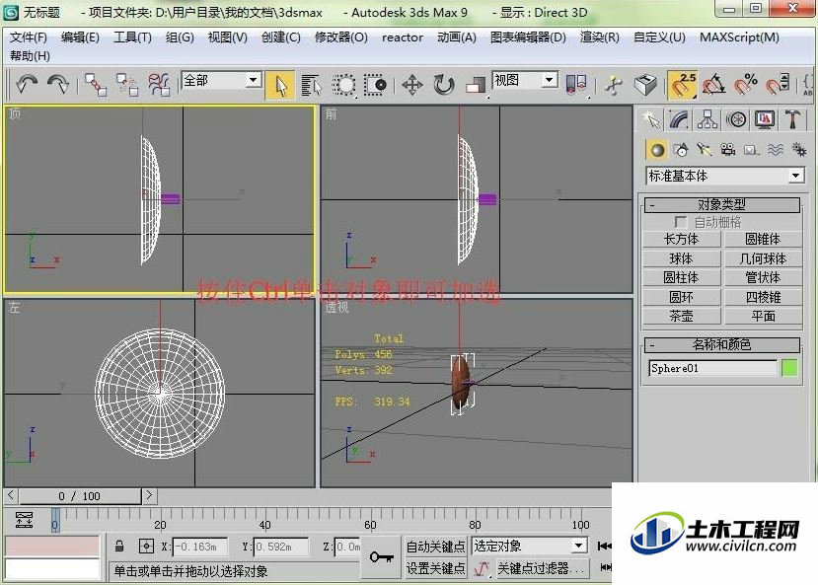The image size is (818, 585).
Task: Click the large Set Keys key icon
Action: click(381, 557)
